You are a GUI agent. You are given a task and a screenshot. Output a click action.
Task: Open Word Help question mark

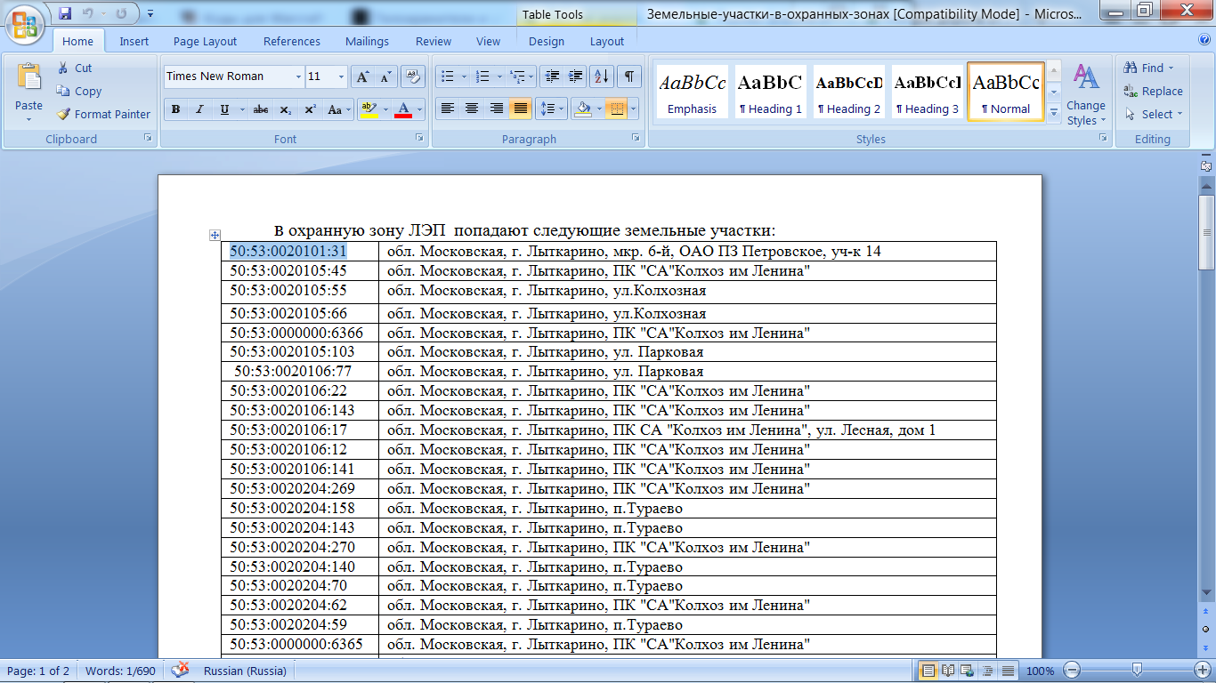coord(1204,40)
